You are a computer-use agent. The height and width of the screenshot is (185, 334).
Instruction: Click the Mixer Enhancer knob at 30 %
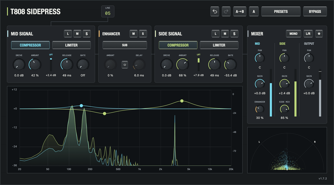pos(260,109)
